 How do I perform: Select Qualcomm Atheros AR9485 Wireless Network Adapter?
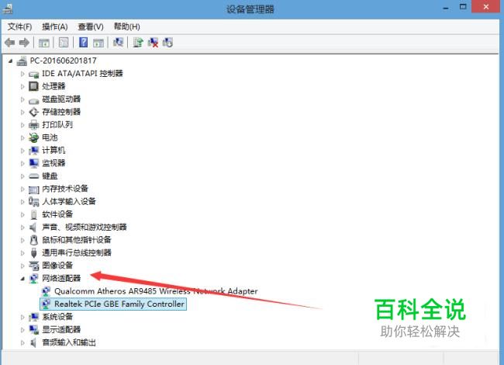(156, 291)
